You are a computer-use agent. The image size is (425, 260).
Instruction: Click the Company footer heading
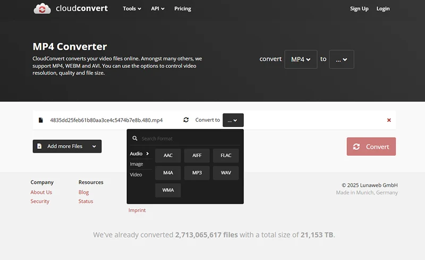click(x=42, y=182)
